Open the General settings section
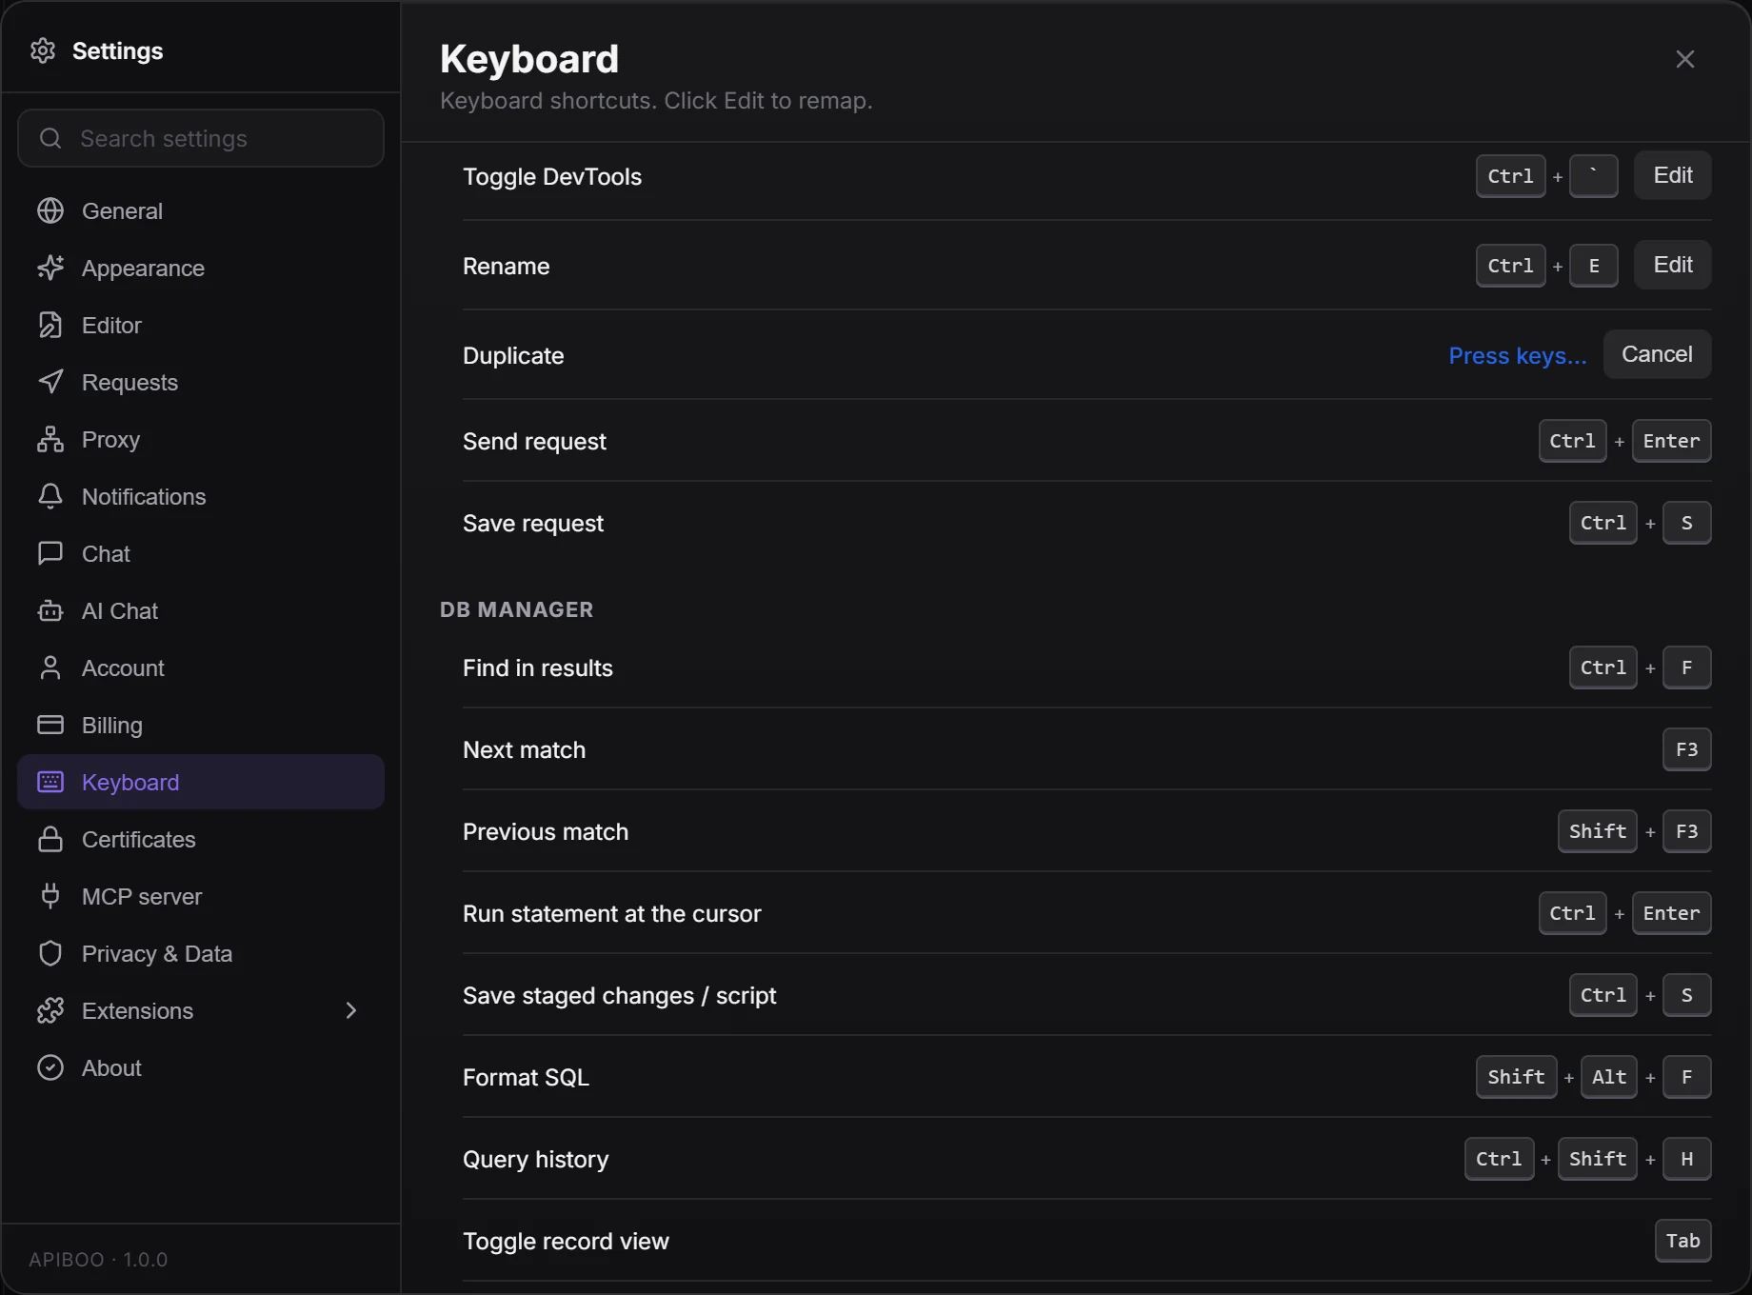 tap(201, 210)
